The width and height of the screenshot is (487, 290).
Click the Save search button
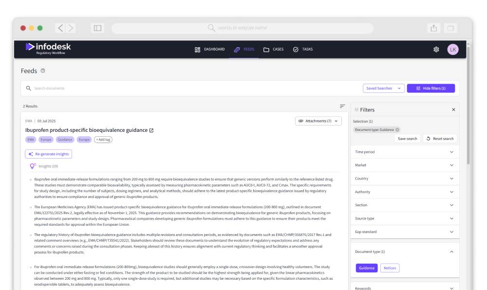pos(408,138)
